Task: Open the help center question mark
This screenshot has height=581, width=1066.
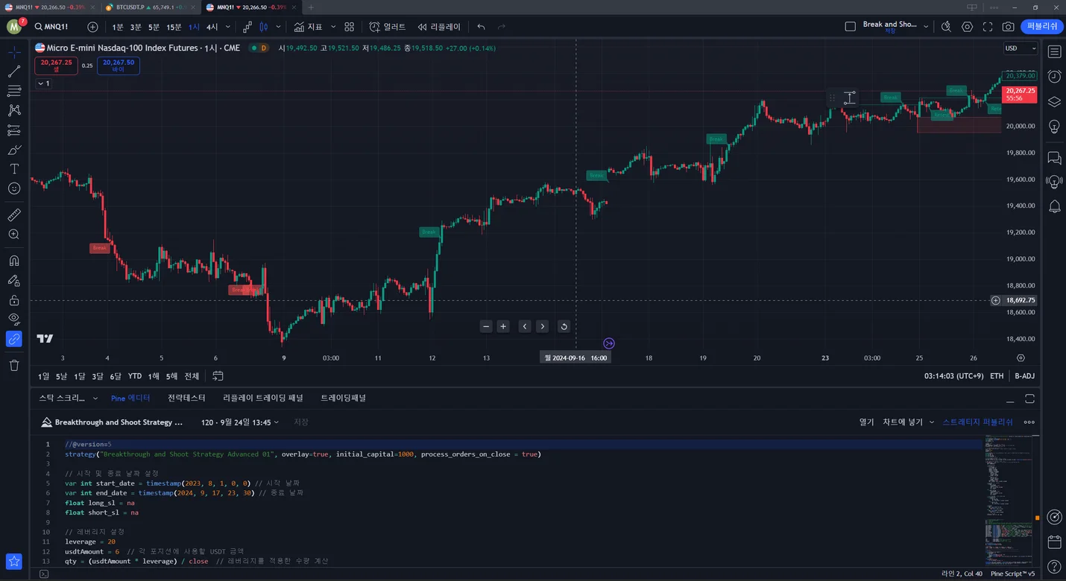Action: (1054, 567)
